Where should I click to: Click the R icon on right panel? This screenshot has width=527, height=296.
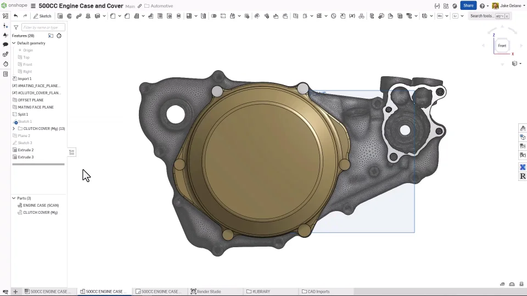click(523, 176)
